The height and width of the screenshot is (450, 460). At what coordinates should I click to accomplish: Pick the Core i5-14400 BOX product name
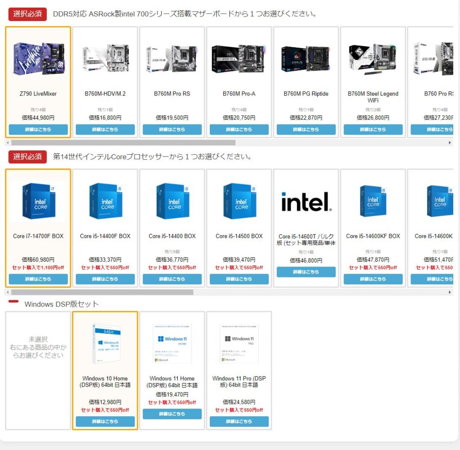(x=172, y=236)
